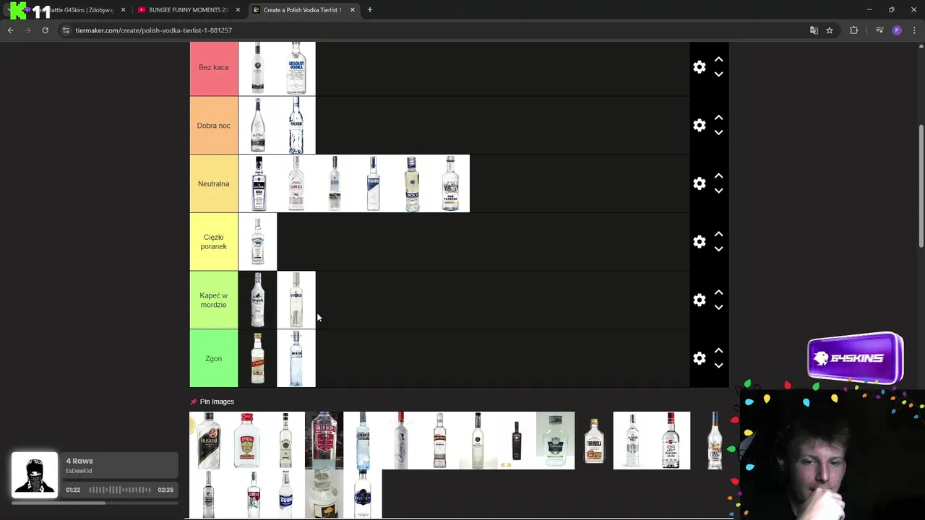Viewport: 925px width, 520px height.
Task: Move Kapeć w mordzie tier down
Action: 718,308
